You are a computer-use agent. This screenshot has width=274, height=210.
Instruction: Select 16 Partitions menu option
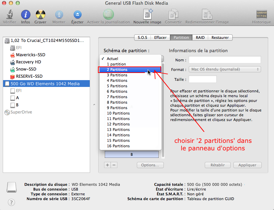118,146
